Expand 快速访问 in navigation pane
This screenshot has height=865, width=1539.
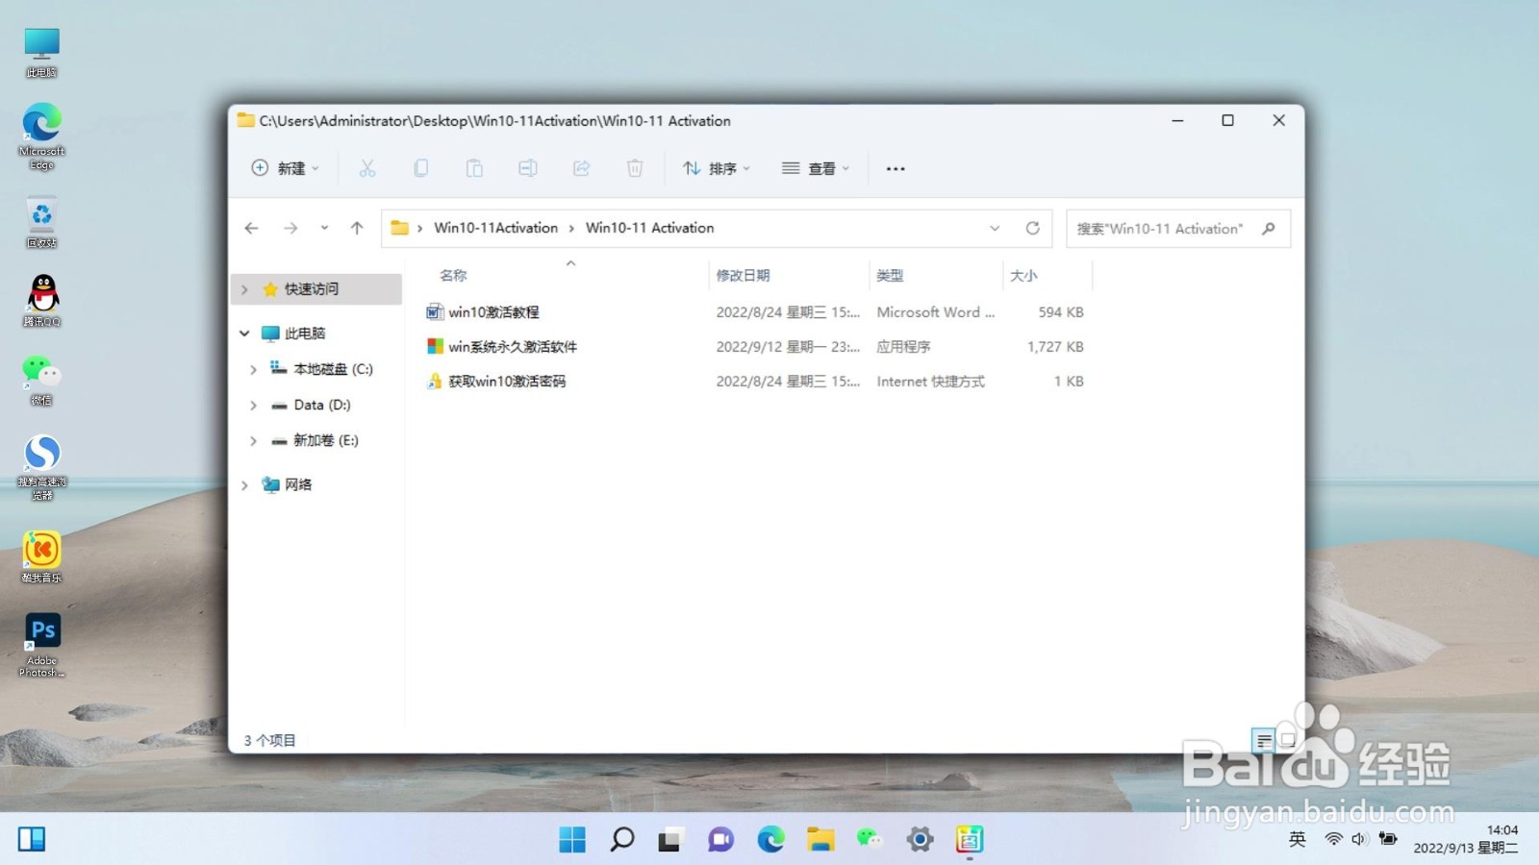[244, 289]
